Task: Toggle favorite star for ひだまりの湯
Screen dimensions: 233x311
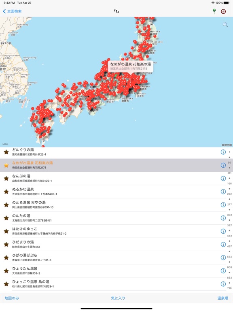Action: click(x=6, y=244)
